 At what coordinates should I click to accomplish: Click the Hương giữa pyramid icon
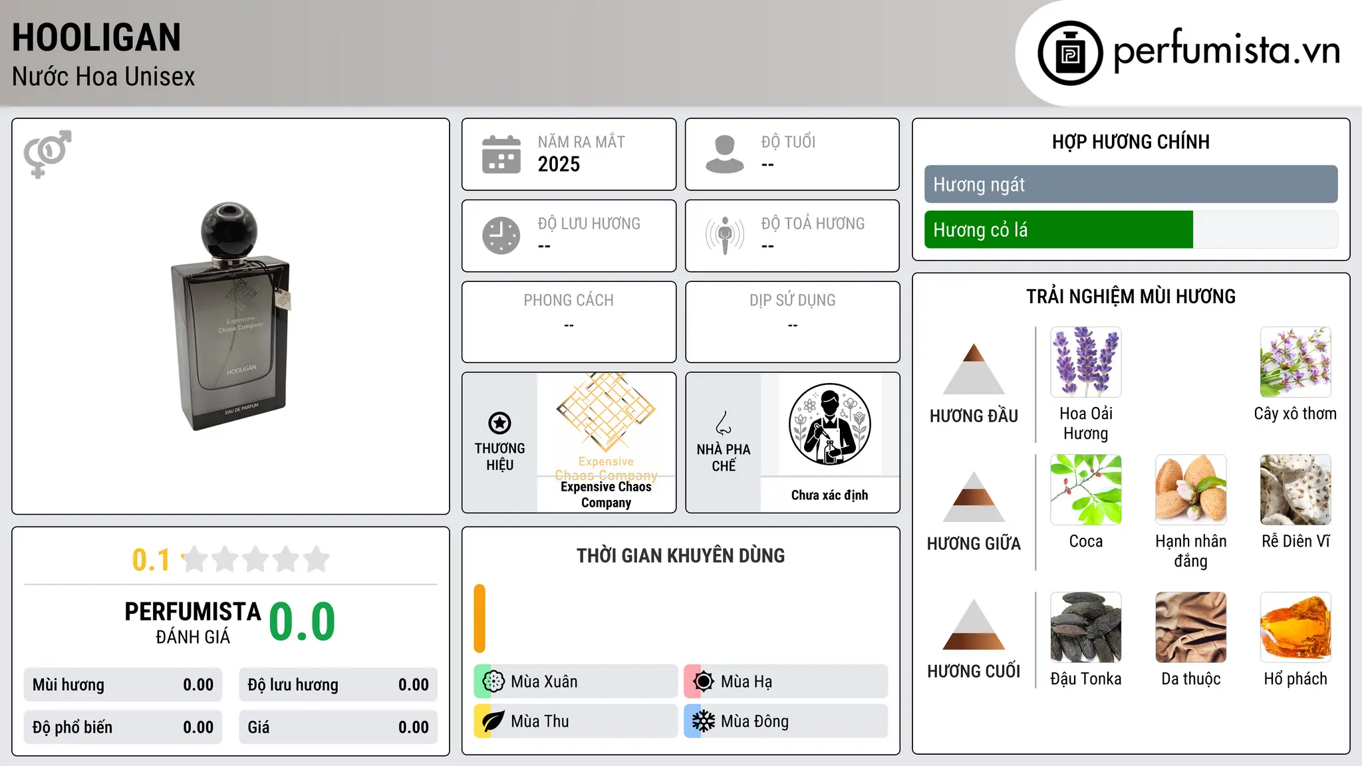(x=974, y=497)
